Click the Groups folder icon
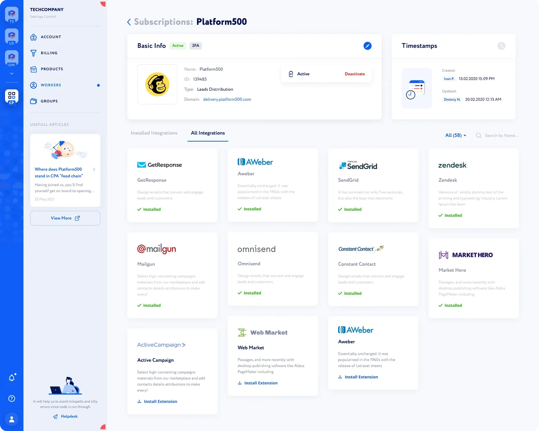 point(33,101)
